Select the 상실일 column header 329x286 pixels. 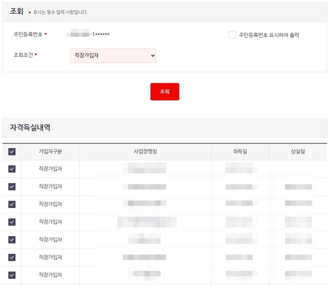[298, 151]
